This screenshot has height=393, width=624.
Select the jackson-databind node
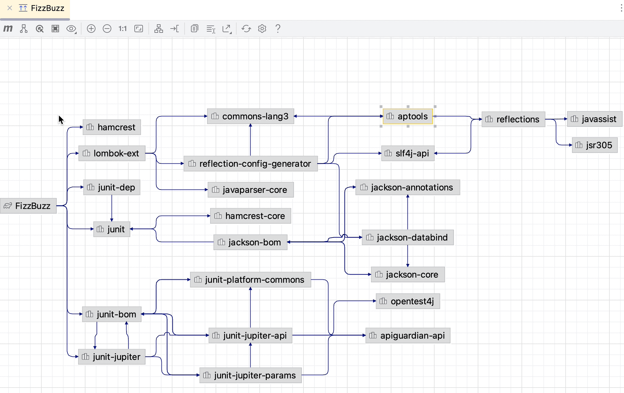click(x=407, y=238)
